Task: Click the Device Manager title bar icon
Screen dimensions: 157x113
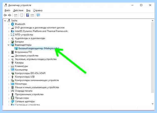Action: (6, 5)
